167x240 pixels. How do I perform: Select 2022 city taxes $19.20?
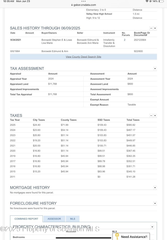tap(37, 141)
